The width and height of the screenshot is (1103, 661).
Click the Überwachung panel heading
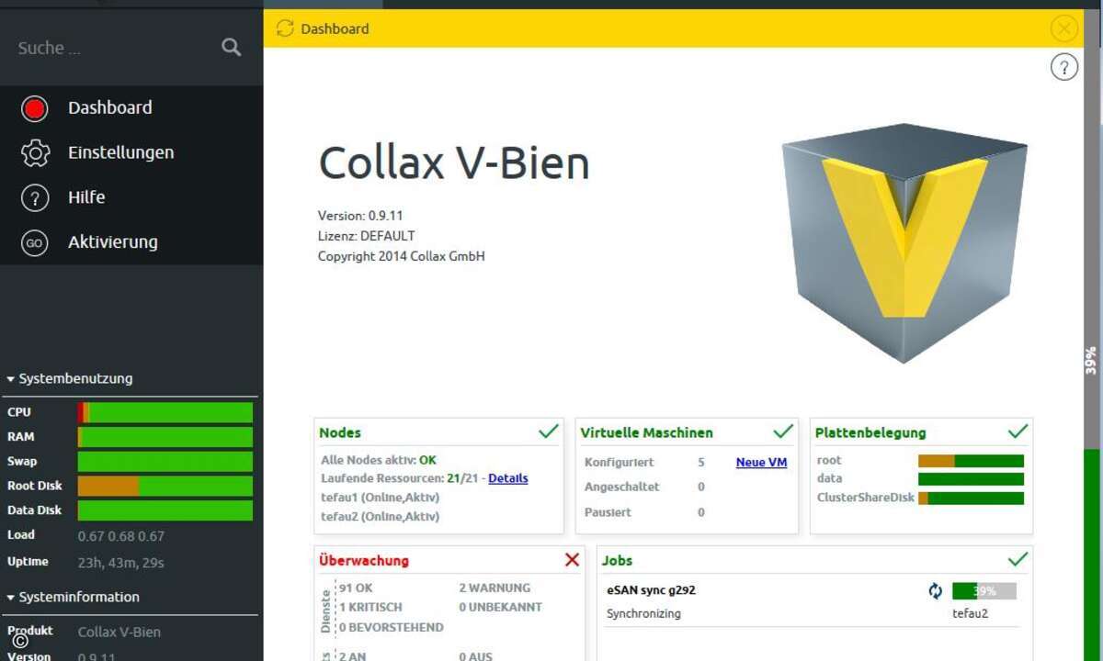pos(364,560)
